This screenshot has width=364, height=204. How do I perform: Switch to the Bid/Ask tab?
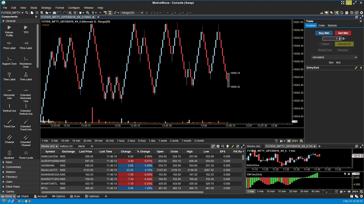332,25
